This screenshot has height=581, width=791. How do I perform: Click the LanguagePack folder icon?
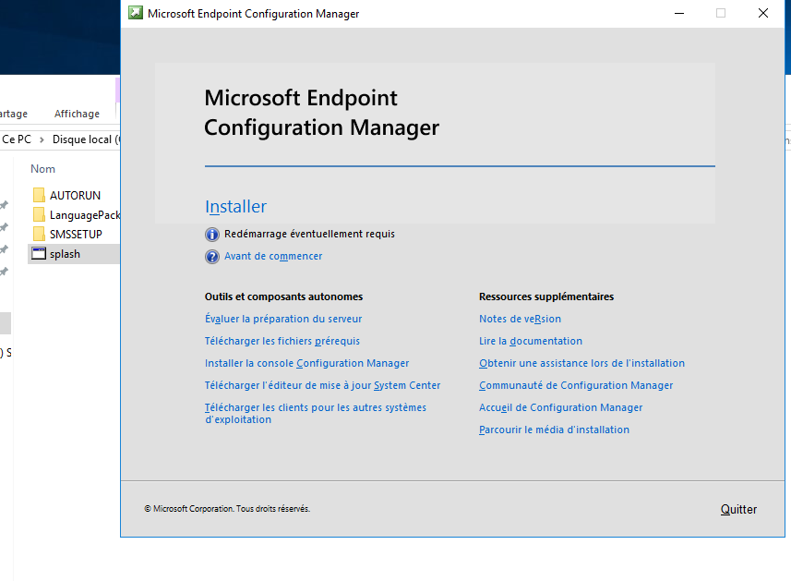click(x=39, y=215)
